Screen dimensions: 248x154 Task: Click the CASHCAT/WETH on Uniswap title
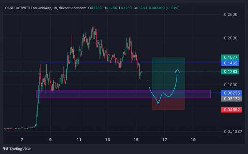point(28,8)
